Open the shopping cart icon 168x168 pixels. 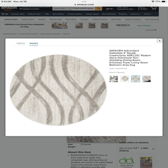pos(154,8)
